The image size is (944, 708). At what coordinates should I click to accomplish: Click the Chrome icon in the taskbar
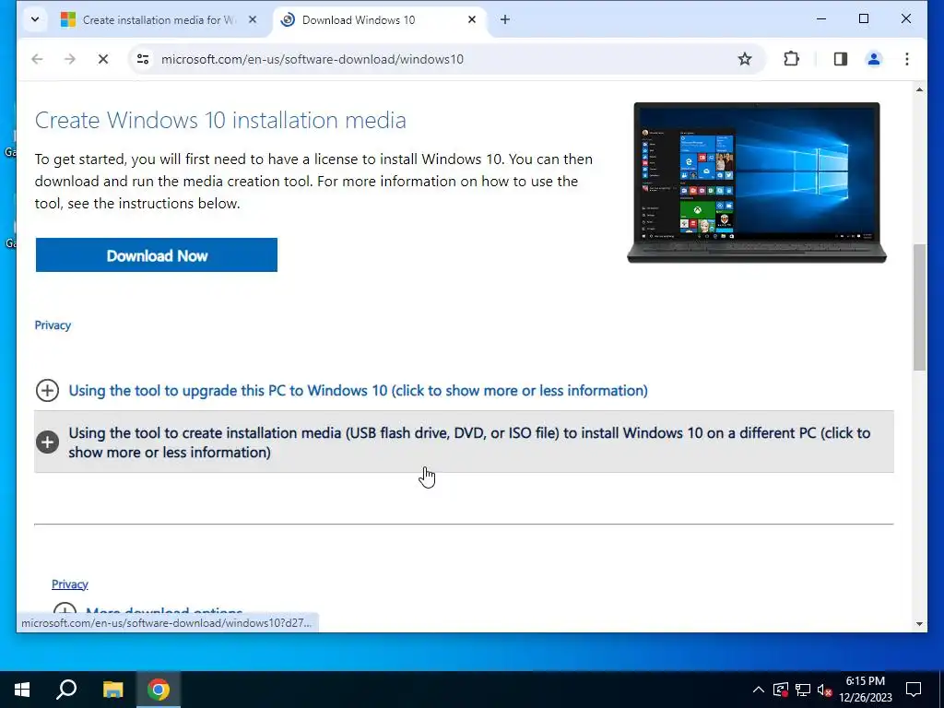(159, 690)
